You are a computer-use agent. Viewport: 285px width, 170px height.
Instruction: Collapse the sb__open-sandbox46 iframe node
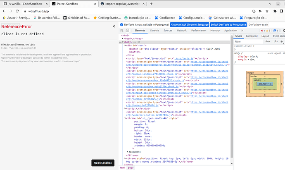pos(125,118)
